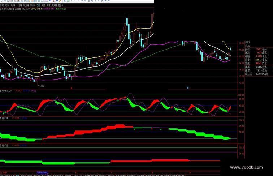
Task: Click the BOLL indicator name label
Action: click(18, 9)
